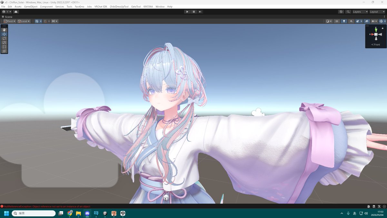Click the Pause button
Image resolution: width=387 pixels, height=218 pixels.
click(193, 12)
